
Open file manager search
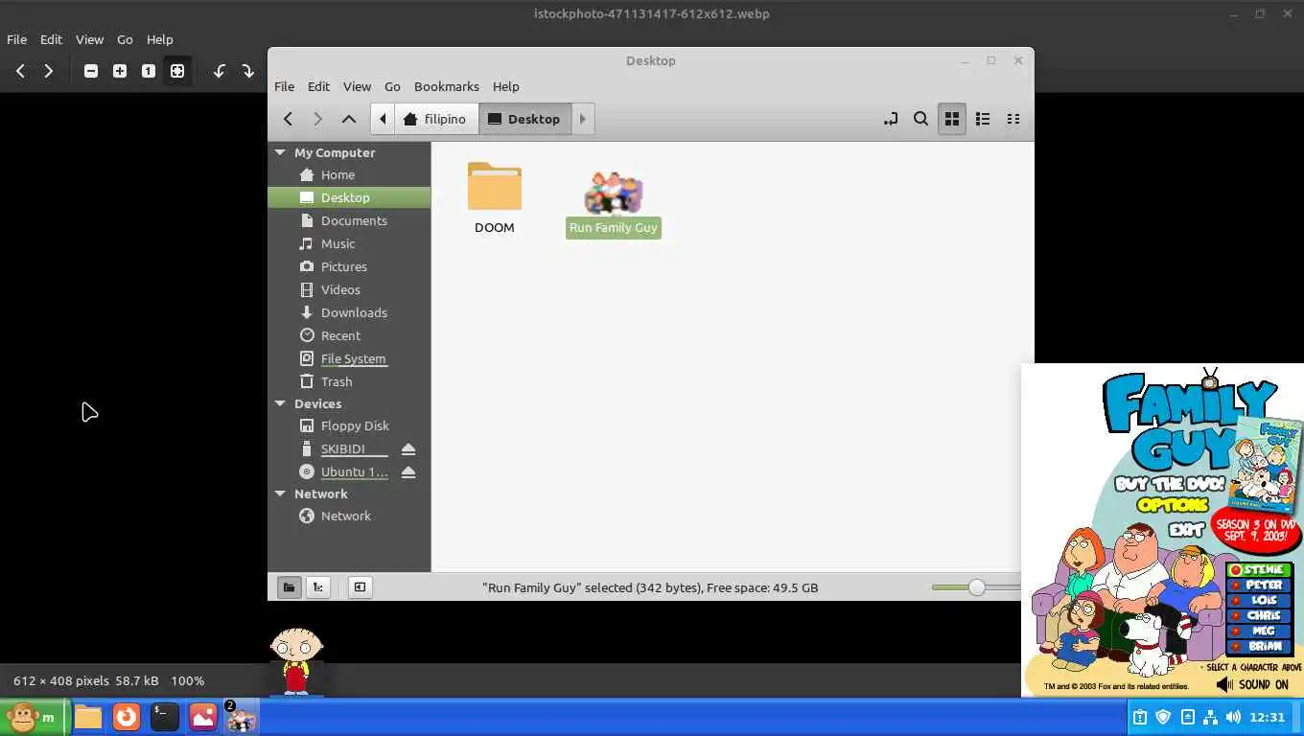(x=921, y=119)
